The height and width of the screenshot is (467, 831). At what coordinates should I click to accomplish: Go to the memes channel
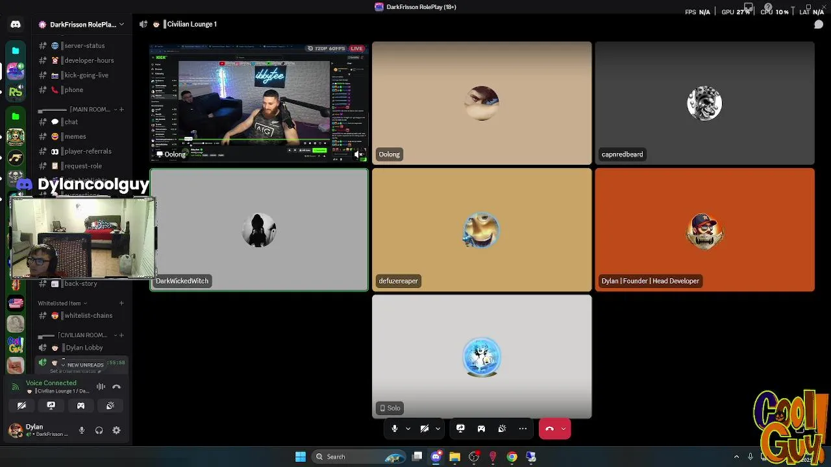(x=81, y=136)
